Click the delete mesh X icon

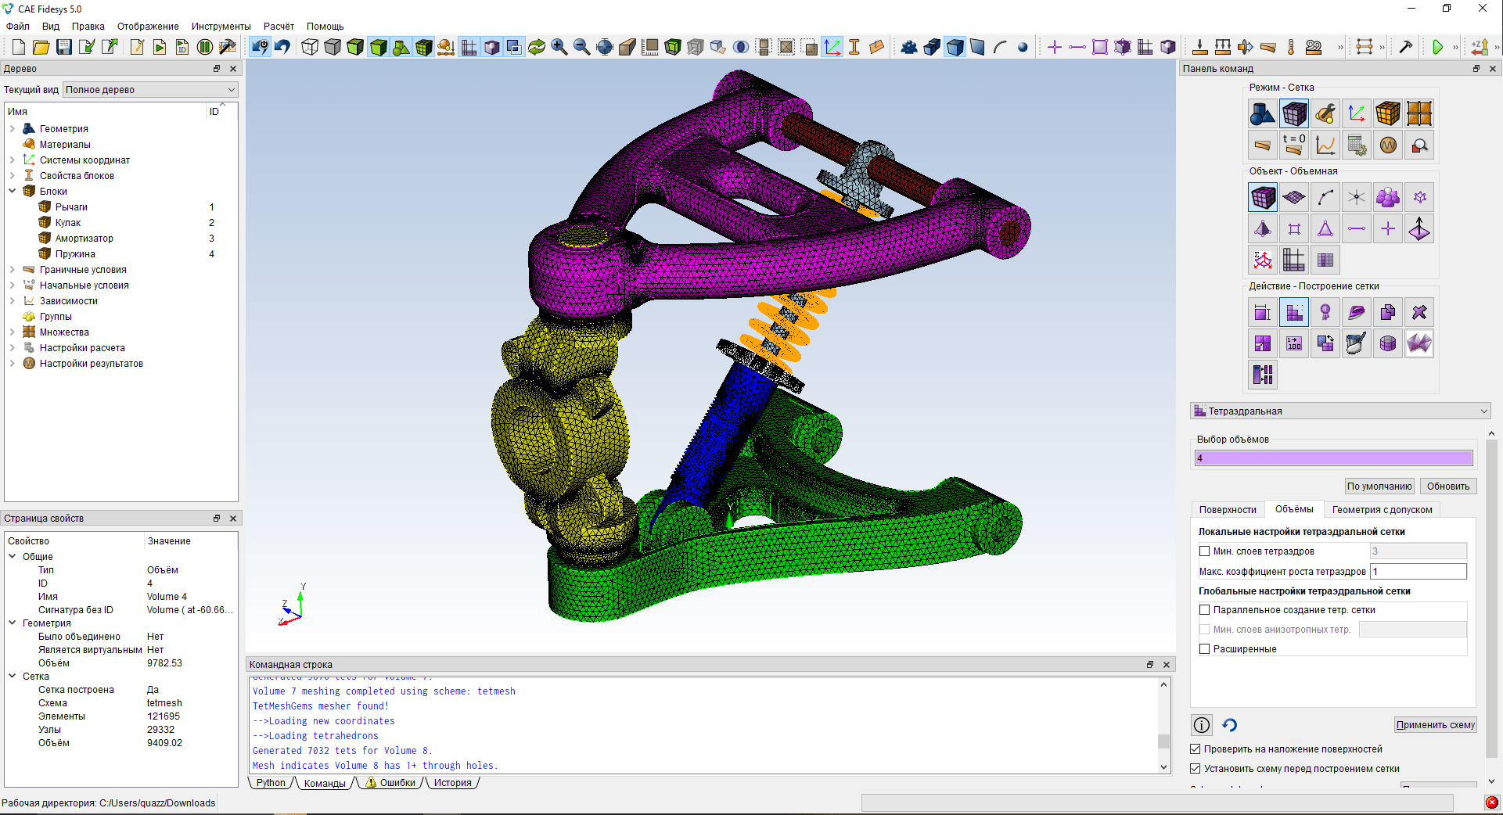(1419, 313)
